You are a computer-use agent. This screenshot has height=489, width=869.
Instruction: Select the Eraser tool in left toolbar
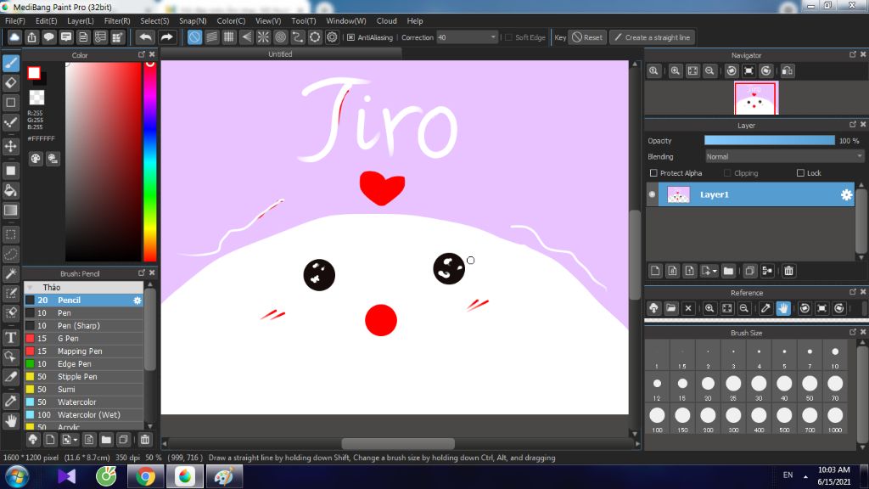pos(11,82)
